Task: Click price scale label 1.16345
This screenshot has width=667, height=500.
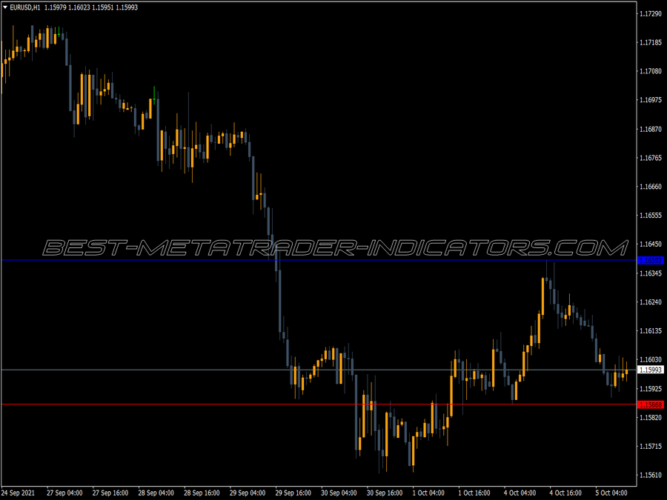Action: pos(651,273)
